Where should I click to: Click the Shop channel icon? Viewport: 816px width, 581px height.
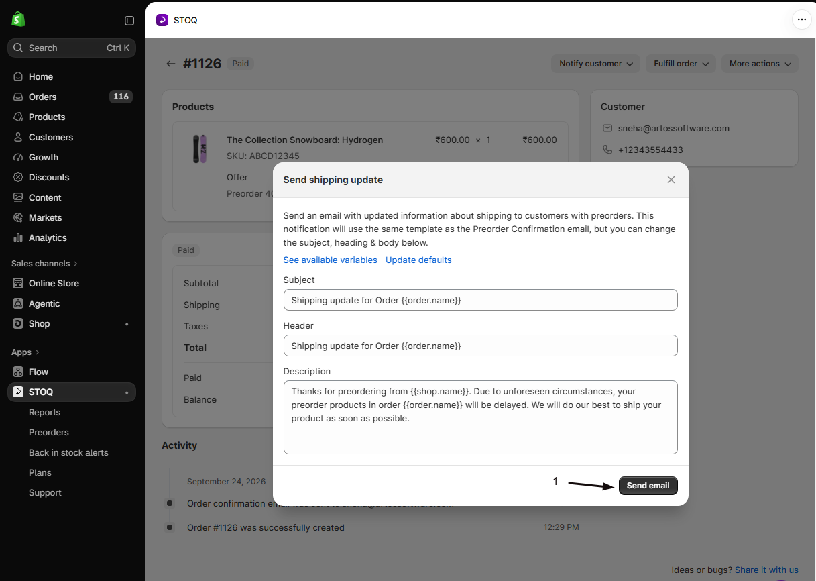[x=18, y=323]
